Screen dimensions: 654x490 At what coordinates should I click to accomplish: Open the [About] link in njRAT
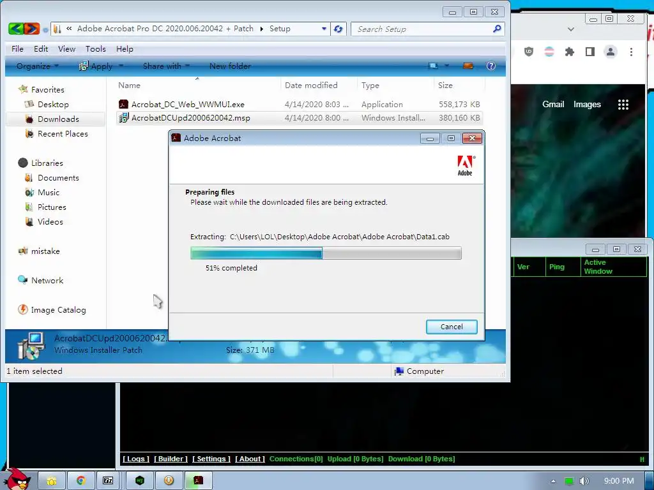[x=250, y=459]
